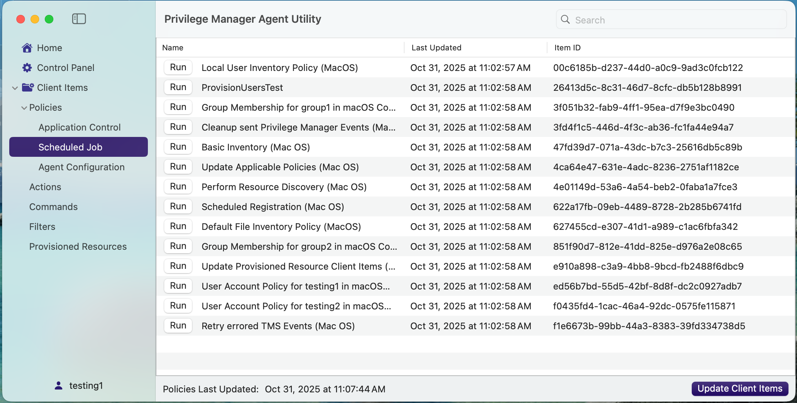Sort by the Last Updated column header
Image resolution: width=797 pixels, height=403 pixels.
click(x=436, y=48)
